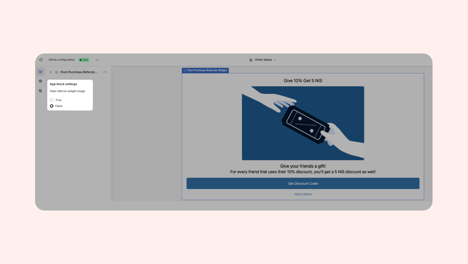Open theme settings gear icon
The height and width of the screenshot is (264, 468).
(x=40, y=81)
